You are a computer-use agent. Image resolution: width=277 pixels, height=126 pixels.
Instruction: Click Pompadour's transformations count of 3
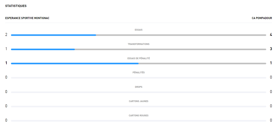click(271, 49)
